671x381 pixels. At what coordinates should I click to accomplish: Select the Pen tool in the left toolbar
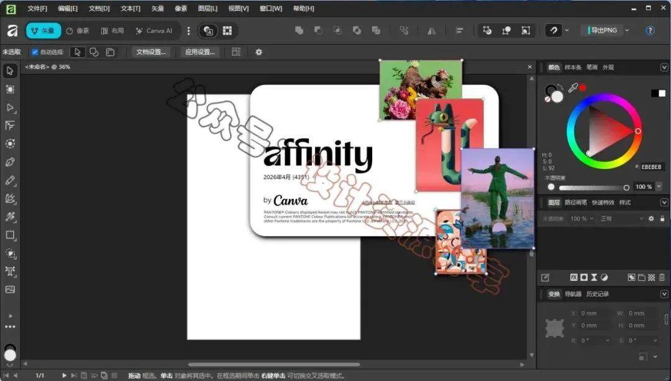10,162
